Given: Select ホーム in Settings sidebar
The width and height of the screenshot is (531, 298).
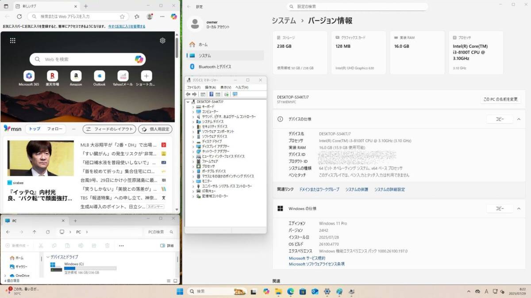Looking at the screenshot, I should [x=226, y=45].
